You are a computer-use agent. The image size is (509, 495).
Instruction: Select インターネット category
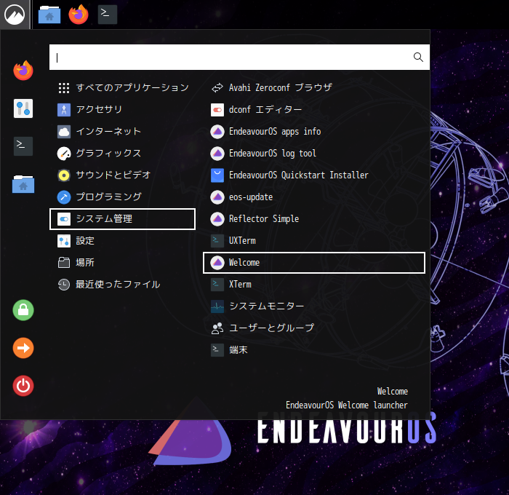click(x=122, y=131)
